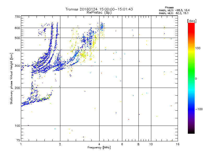Click the black bottom of the colorbar
This screenshot has width=209, height=157.
tap(191, 132)
